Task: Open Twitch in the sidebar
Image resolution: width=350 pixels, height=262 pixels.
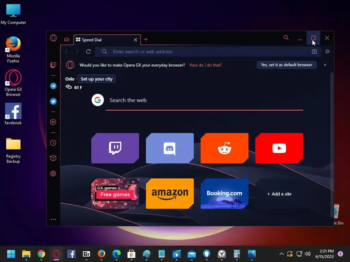Action: [x=53, y=65]
